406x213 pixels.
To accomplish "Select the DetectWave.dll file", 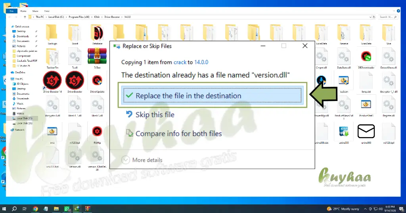I will pyautogui.click(x=389, y=59).
